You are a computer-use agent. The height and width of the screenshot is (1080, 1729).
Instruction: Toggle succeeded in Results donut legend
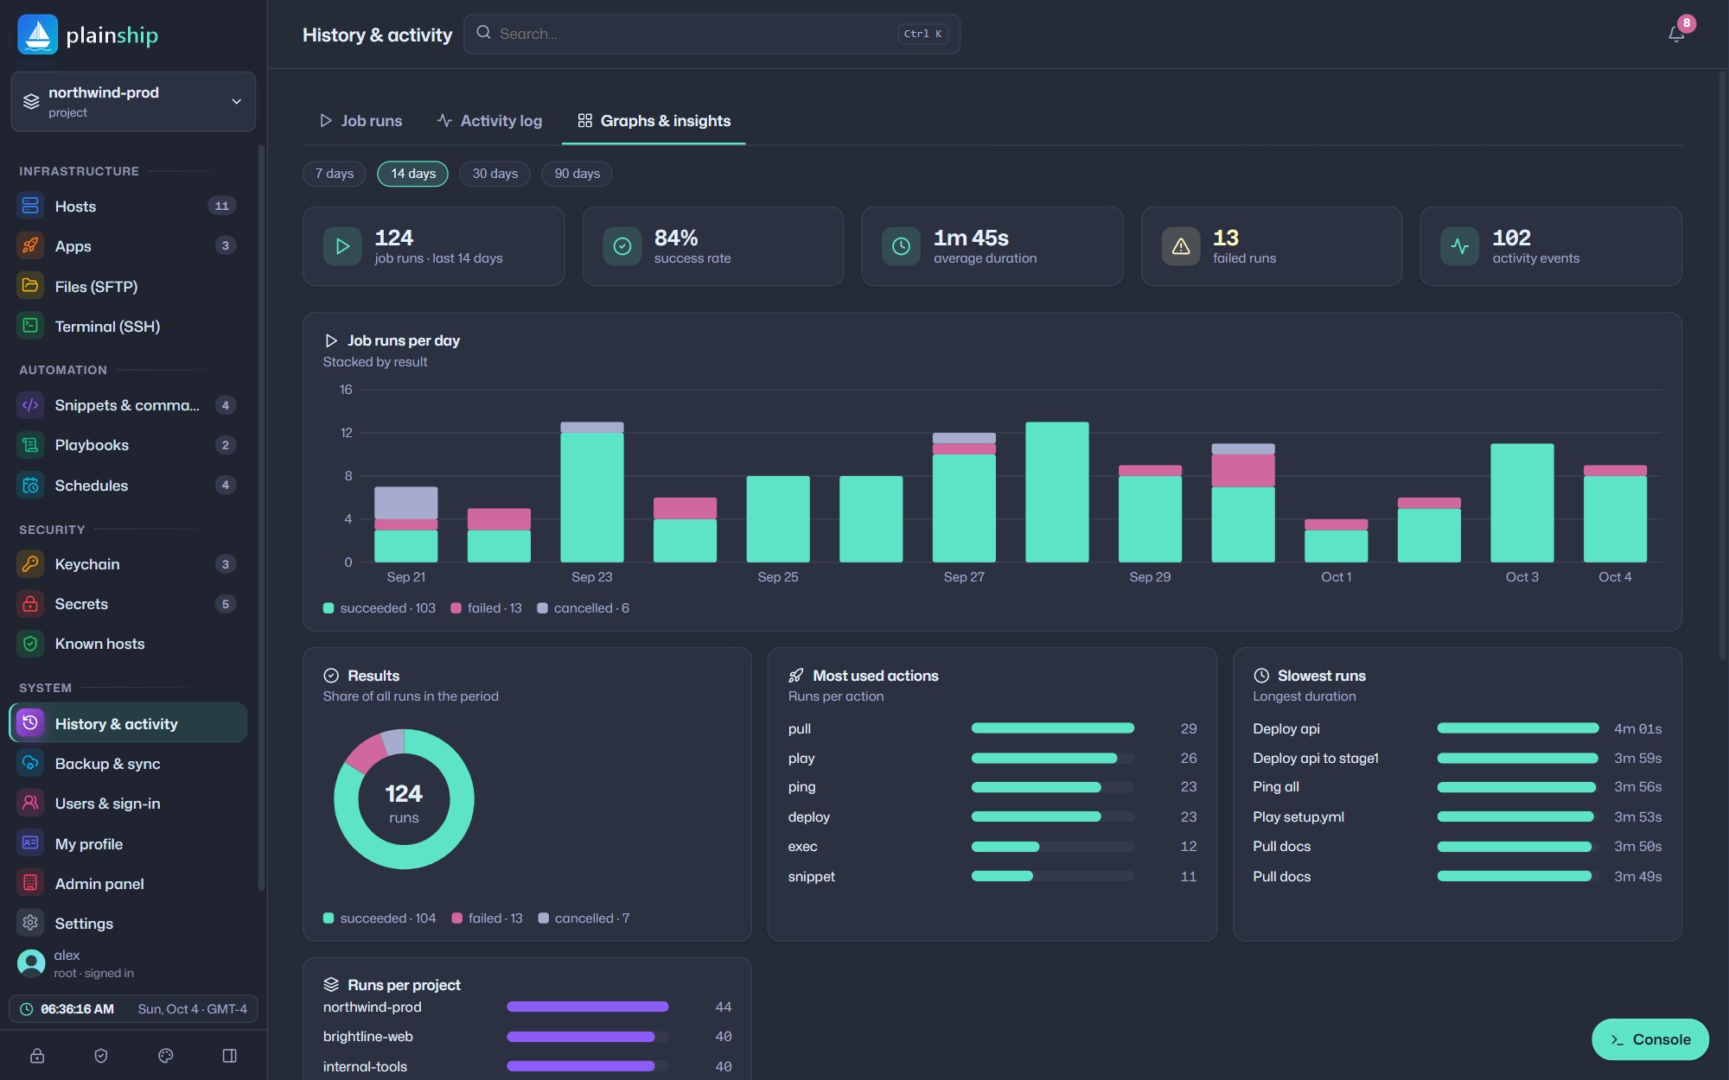click(380, 918)
